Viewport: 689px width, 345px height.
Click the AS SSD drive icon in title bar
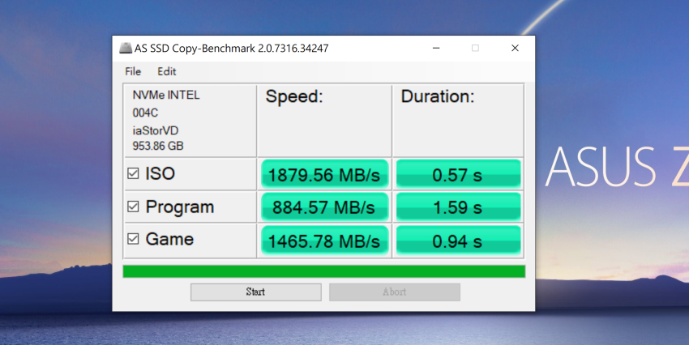(126, 48)
